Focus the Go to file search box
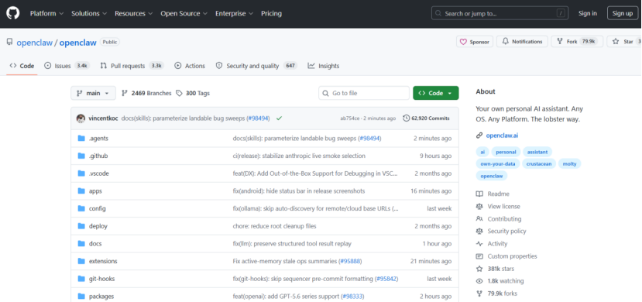The height and width of the screenshot is (302, 642). pyautogui.click(x=364, y=93)
